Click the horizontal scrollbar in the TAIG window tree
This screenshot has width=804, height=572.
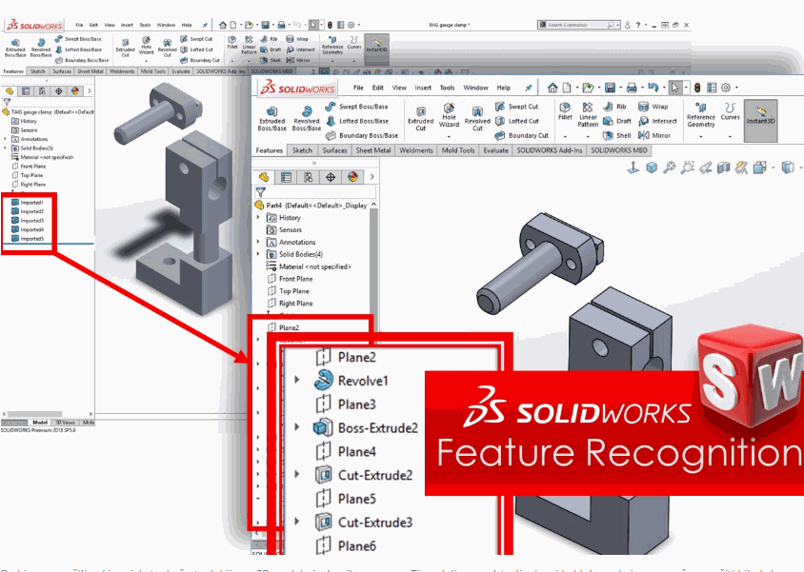pyautogui.click(x=35, y=414)
